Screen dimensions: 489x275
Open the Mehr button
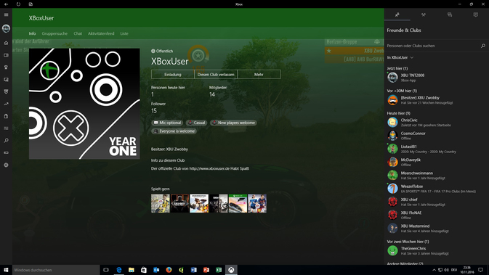tap(259, 75)
